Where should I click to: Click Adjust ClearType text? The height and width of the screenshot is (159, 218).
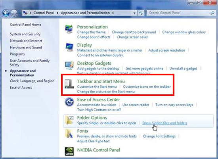pyautogui.click(x=93, y=141)
